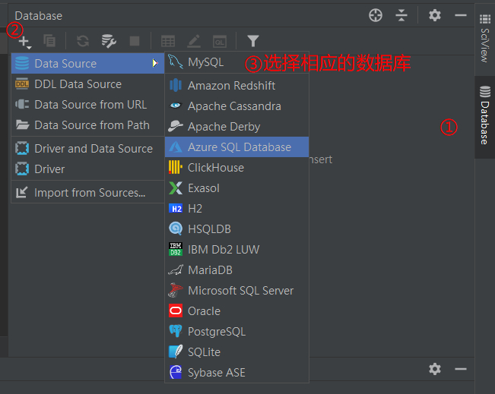This screenshot has width=495, height=394.
Task: Choose Data Source from URL
Action: coord(87,105)
